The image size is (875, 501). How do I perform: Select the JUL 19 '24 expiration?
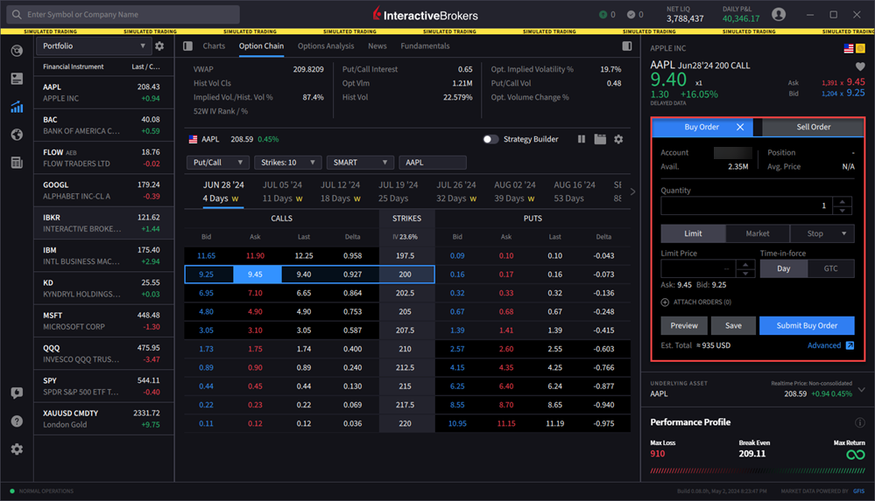[399, 191]
